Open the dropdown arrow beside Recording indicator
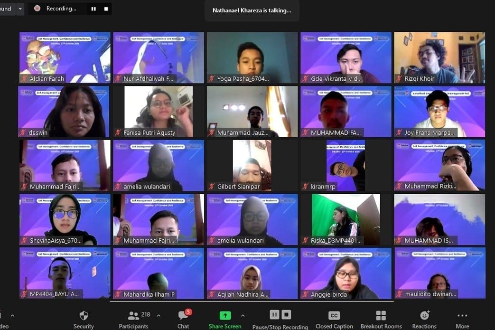This screenshot has height=330, width=495. [20, 9]
